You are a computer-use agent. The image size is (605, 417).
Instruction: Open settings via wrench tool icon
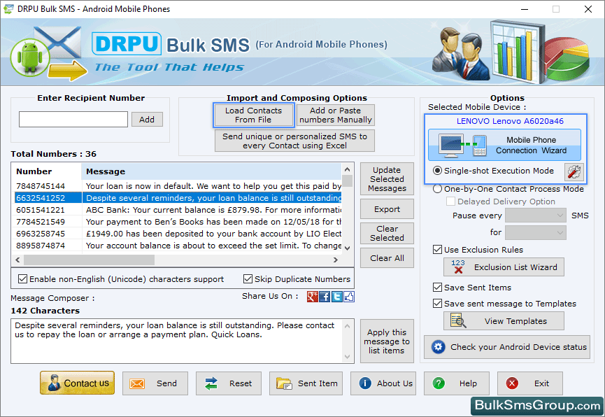574,171
